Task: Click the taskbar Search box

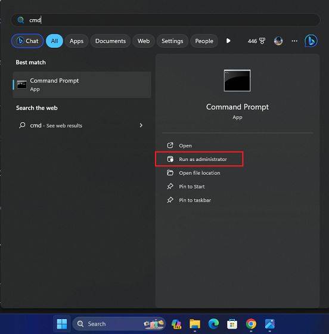Action: click(119, 324)
